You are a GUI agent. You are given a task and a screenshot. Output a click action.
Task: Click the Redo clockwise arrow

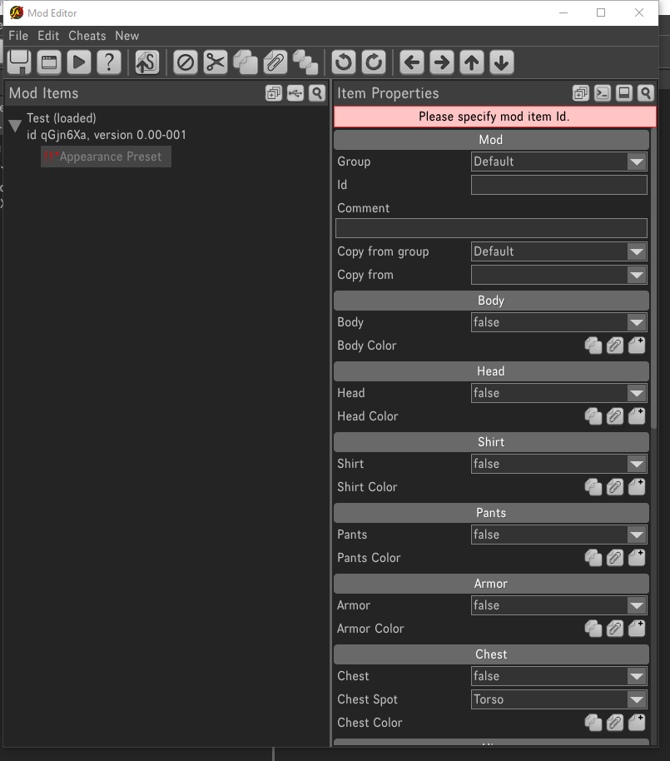(374, 62)
